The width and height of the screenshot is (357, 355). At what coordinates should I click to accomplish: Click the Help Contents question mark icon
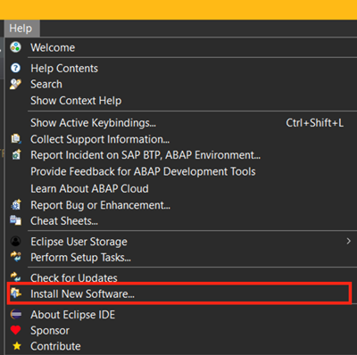point(15,68)
